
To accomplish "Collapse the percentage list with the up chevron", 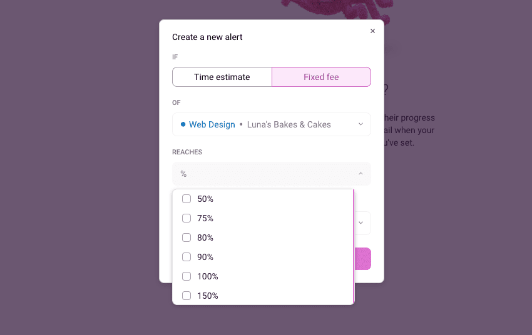I will coord(361,174).
